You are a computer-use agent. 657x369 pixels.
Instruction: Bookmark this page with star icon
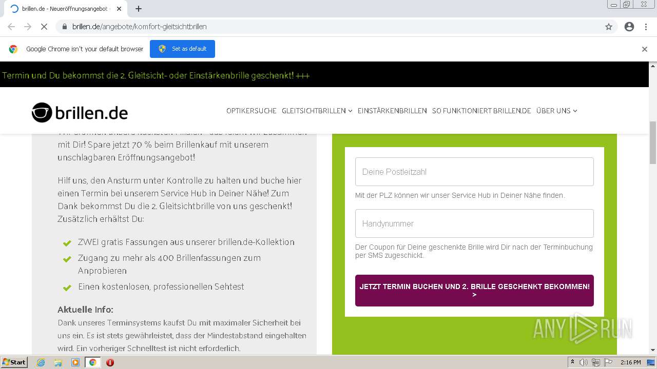(x=609, y=27)
